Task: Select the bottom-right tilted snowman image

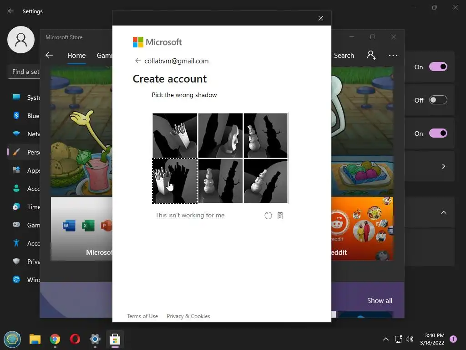Action: [x=266, y=180]
